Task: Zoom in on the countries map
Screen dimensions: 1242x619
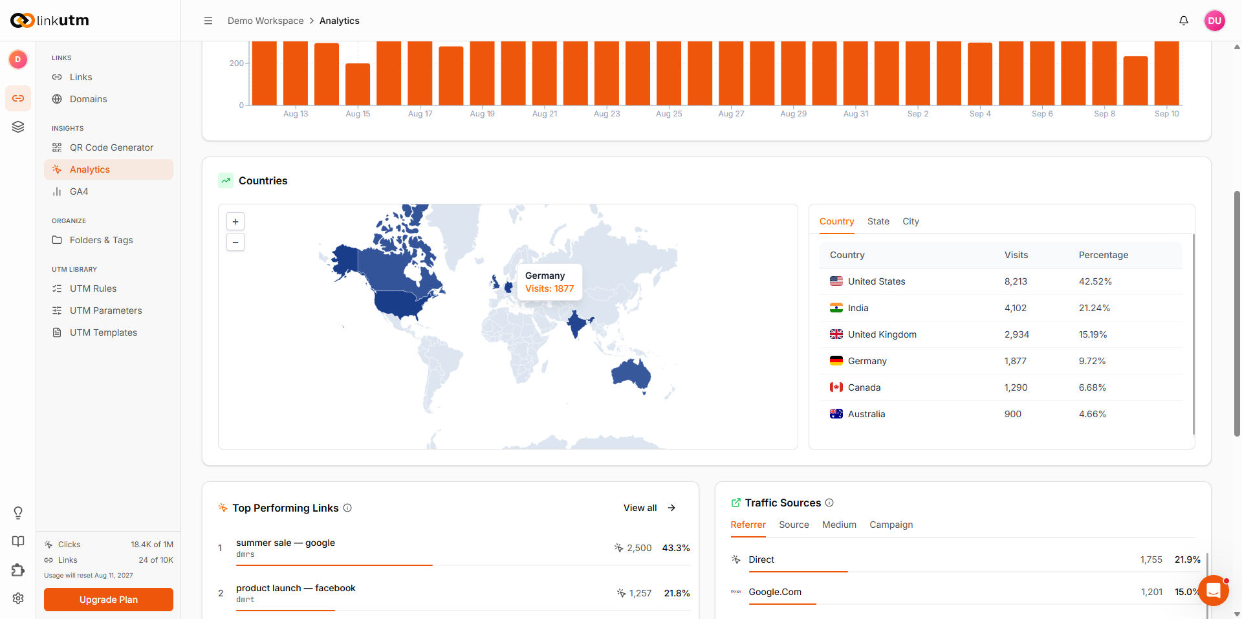Action: [x=235, y=222]
